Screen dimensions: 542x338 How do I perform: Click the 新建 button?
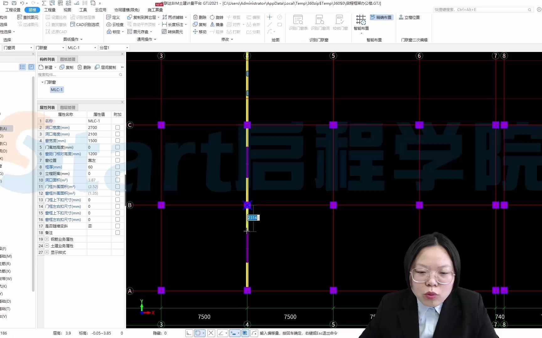point(46,67)
